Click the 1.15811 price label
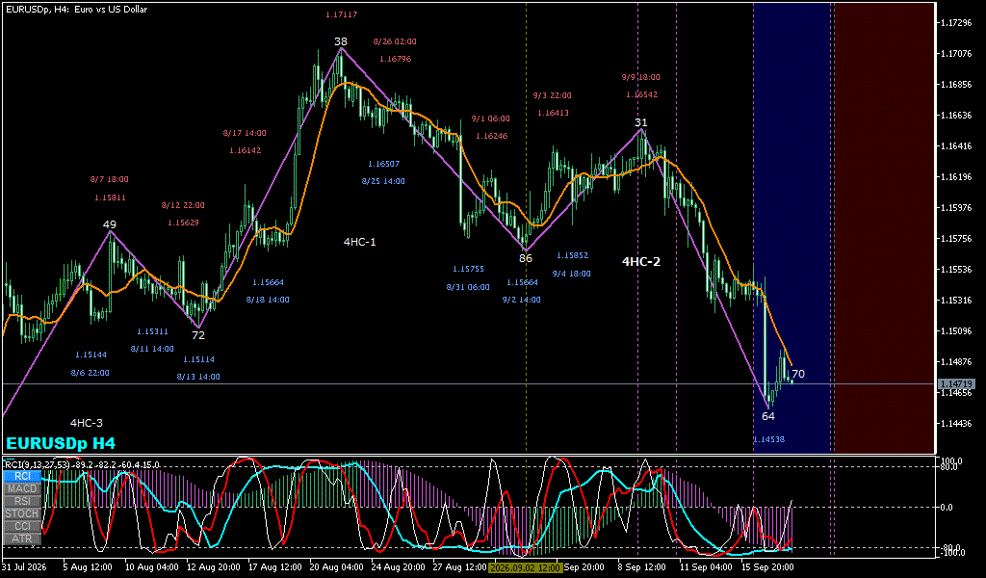The width and height of the screenshot is (986, 578). click(110, 197)
